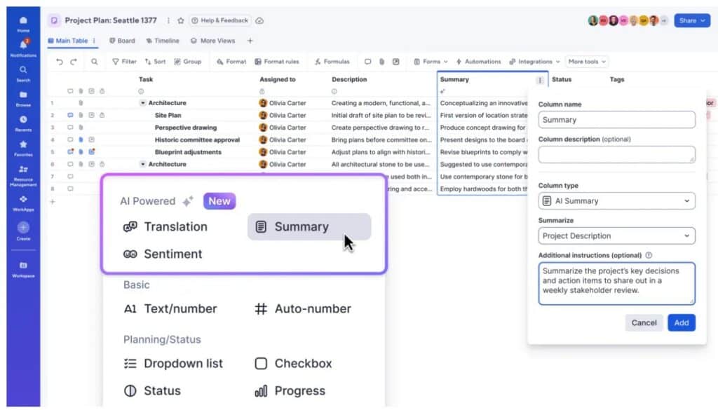Choose Dropdown list column type
Screen dimensions: 718x410
[173, 363]
